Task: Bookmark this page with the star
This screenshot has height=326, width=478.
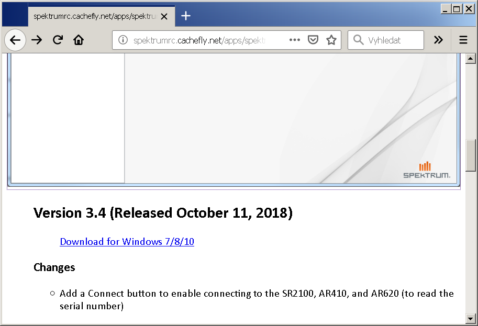Action: pyautogui.click(x=331, y=40)
